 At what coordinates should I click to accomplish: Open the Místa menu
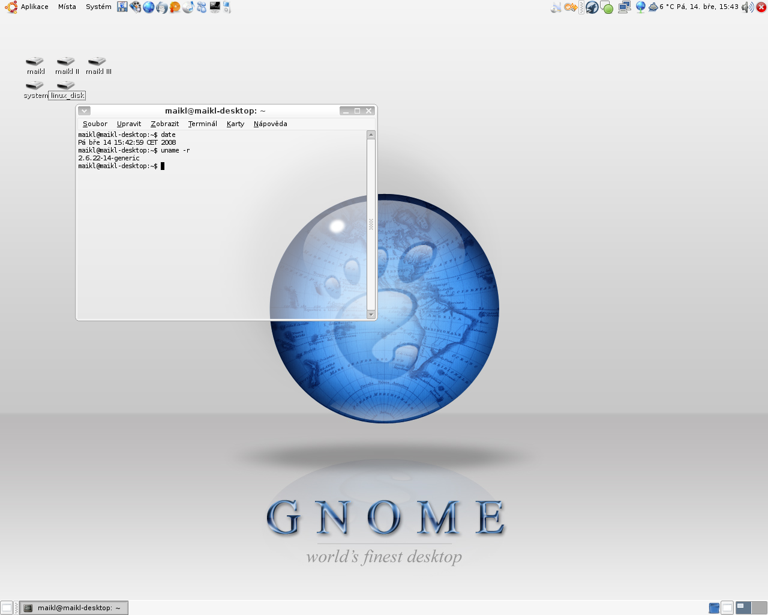(67, 7)
